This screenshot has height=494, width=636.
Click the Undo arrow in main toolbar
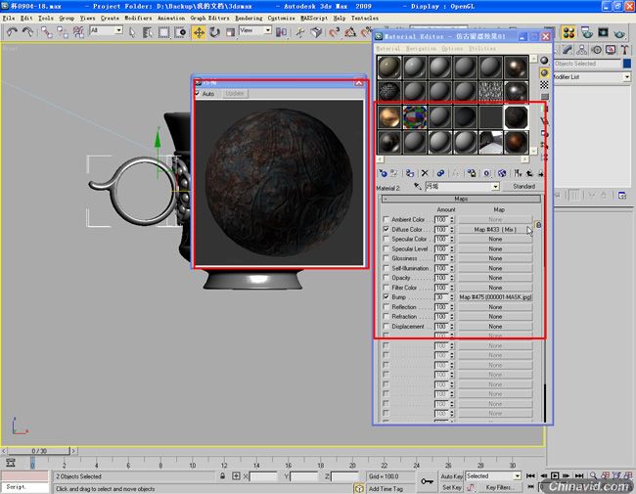[12, 32]
